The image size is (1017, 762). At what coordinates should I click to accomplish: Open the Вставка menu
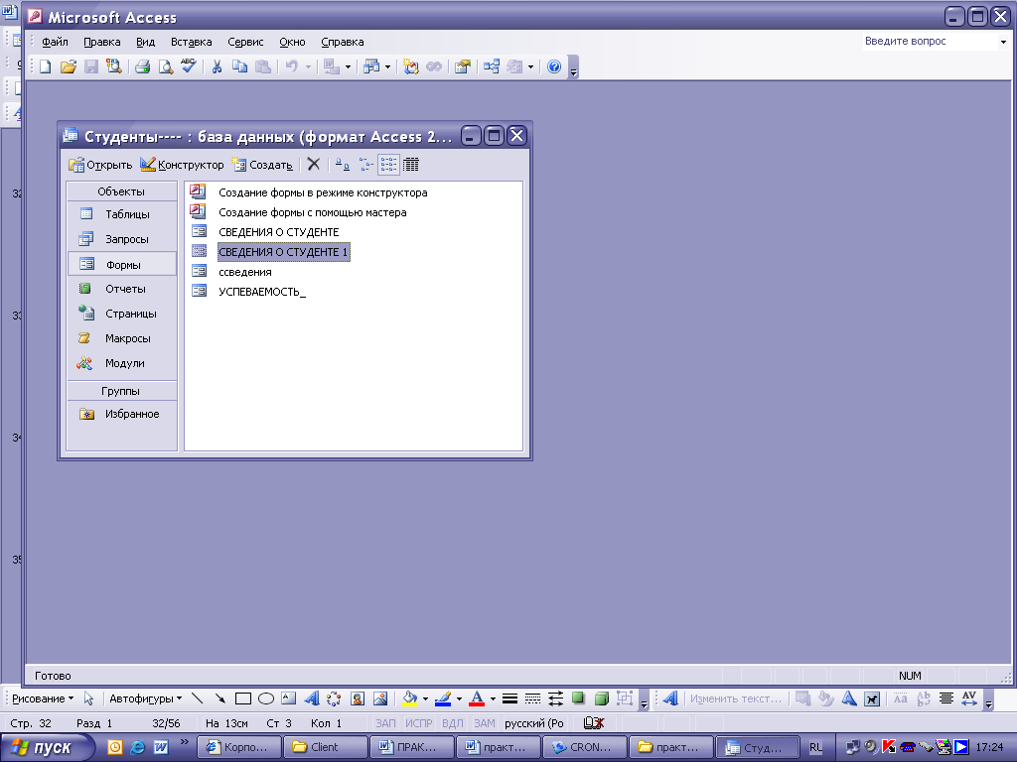click(192, 42)
